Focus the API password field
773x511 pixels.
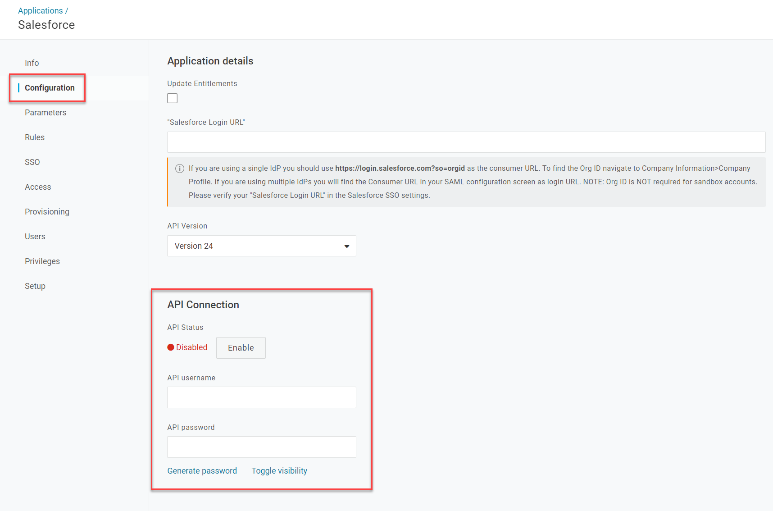coord(262,447)
